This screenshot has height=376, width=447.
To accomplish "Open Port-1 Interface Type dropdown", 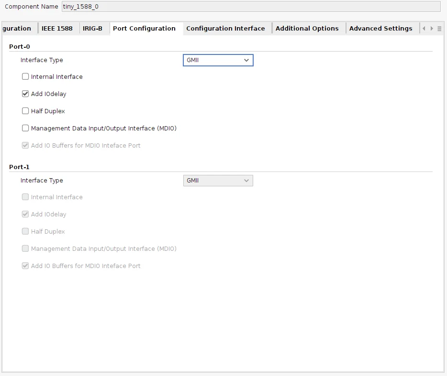I will tap(218, 181).
